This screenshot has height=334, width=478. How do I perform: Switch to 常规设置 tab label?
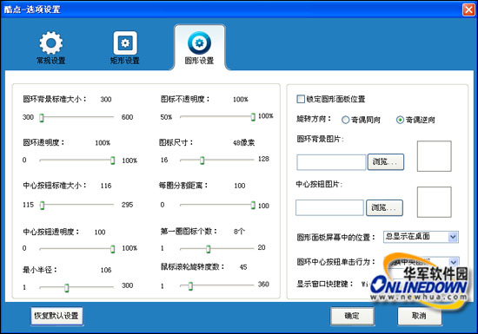pyautogui.click(x=51, y=61)
